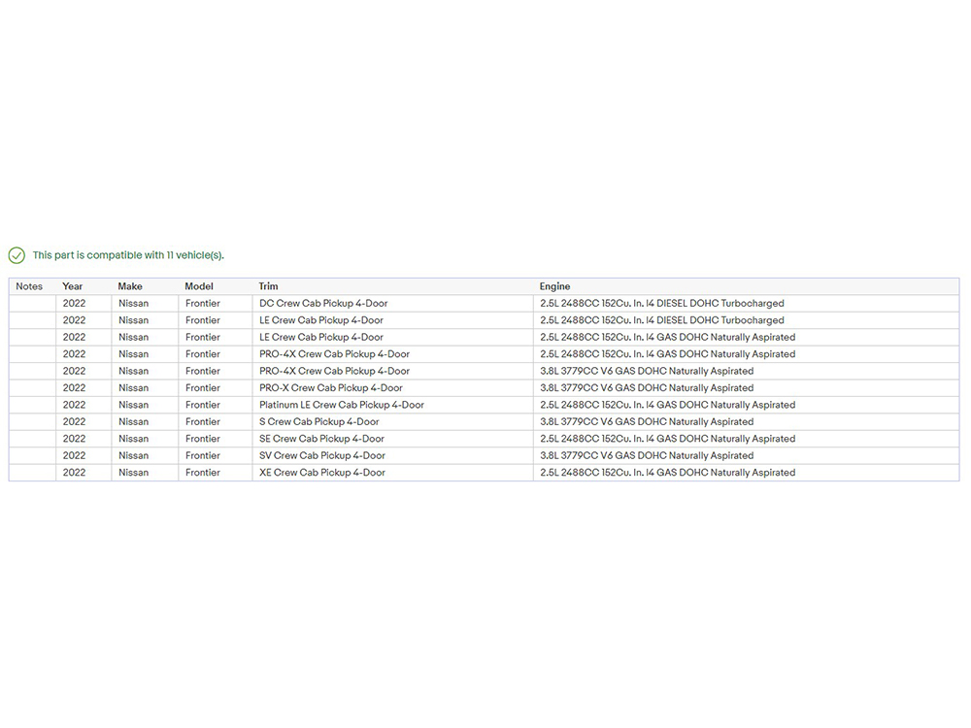The height and width of the screenshot is (728, 971).
Task: Click Frontier in the S Crew Cab row
Action: click(x=203, y=421)
